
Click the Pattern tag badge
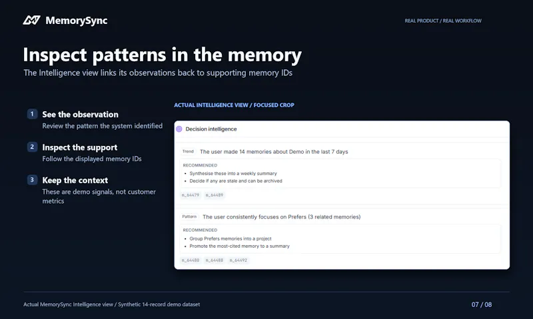coord(189,216)
